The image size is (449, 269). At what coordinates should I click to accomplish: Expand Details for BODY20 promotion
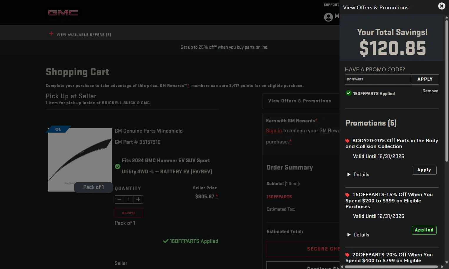tap(358, 175)
